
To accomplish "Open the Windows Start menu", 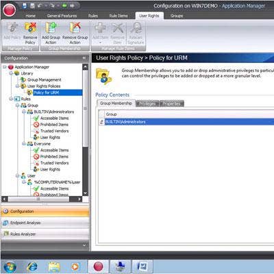I will pyautogui.click(x=10, y=266).
